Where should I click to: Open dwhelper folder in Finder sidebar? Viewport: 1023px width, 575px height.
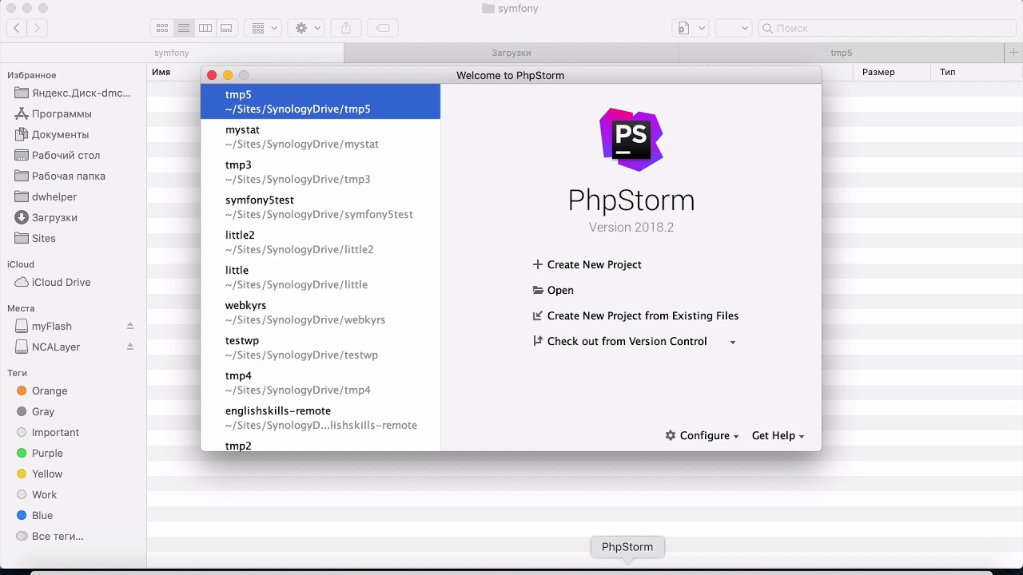point(54,196)
